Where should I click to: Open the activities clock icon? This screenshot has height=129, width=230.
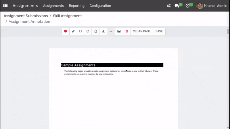click(x=188, y=6)
